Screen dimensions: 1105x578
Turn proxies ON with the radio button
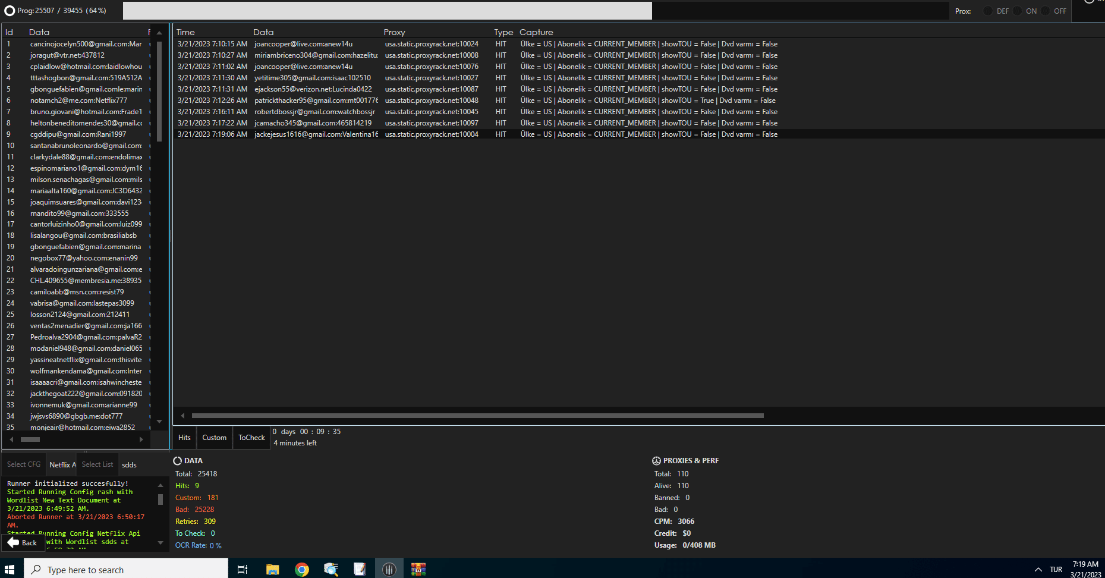pos(1017,11)
